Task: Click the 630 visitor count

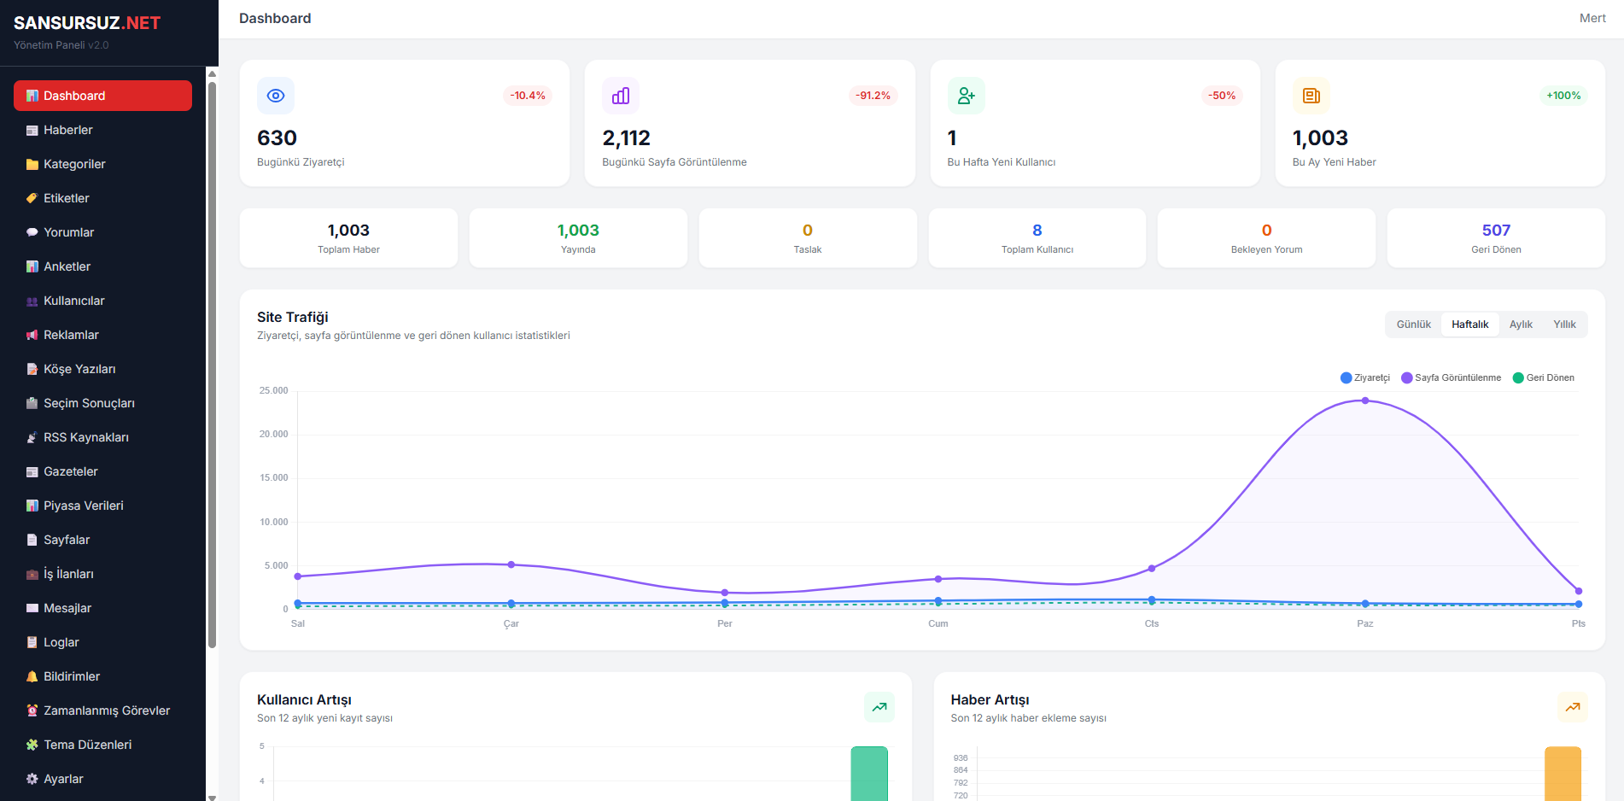Action: point(277,138)
